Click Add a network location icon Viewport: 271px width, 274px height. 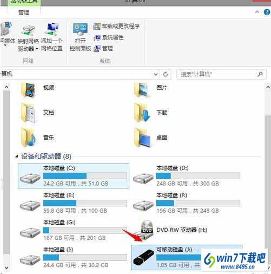[52, 29]
